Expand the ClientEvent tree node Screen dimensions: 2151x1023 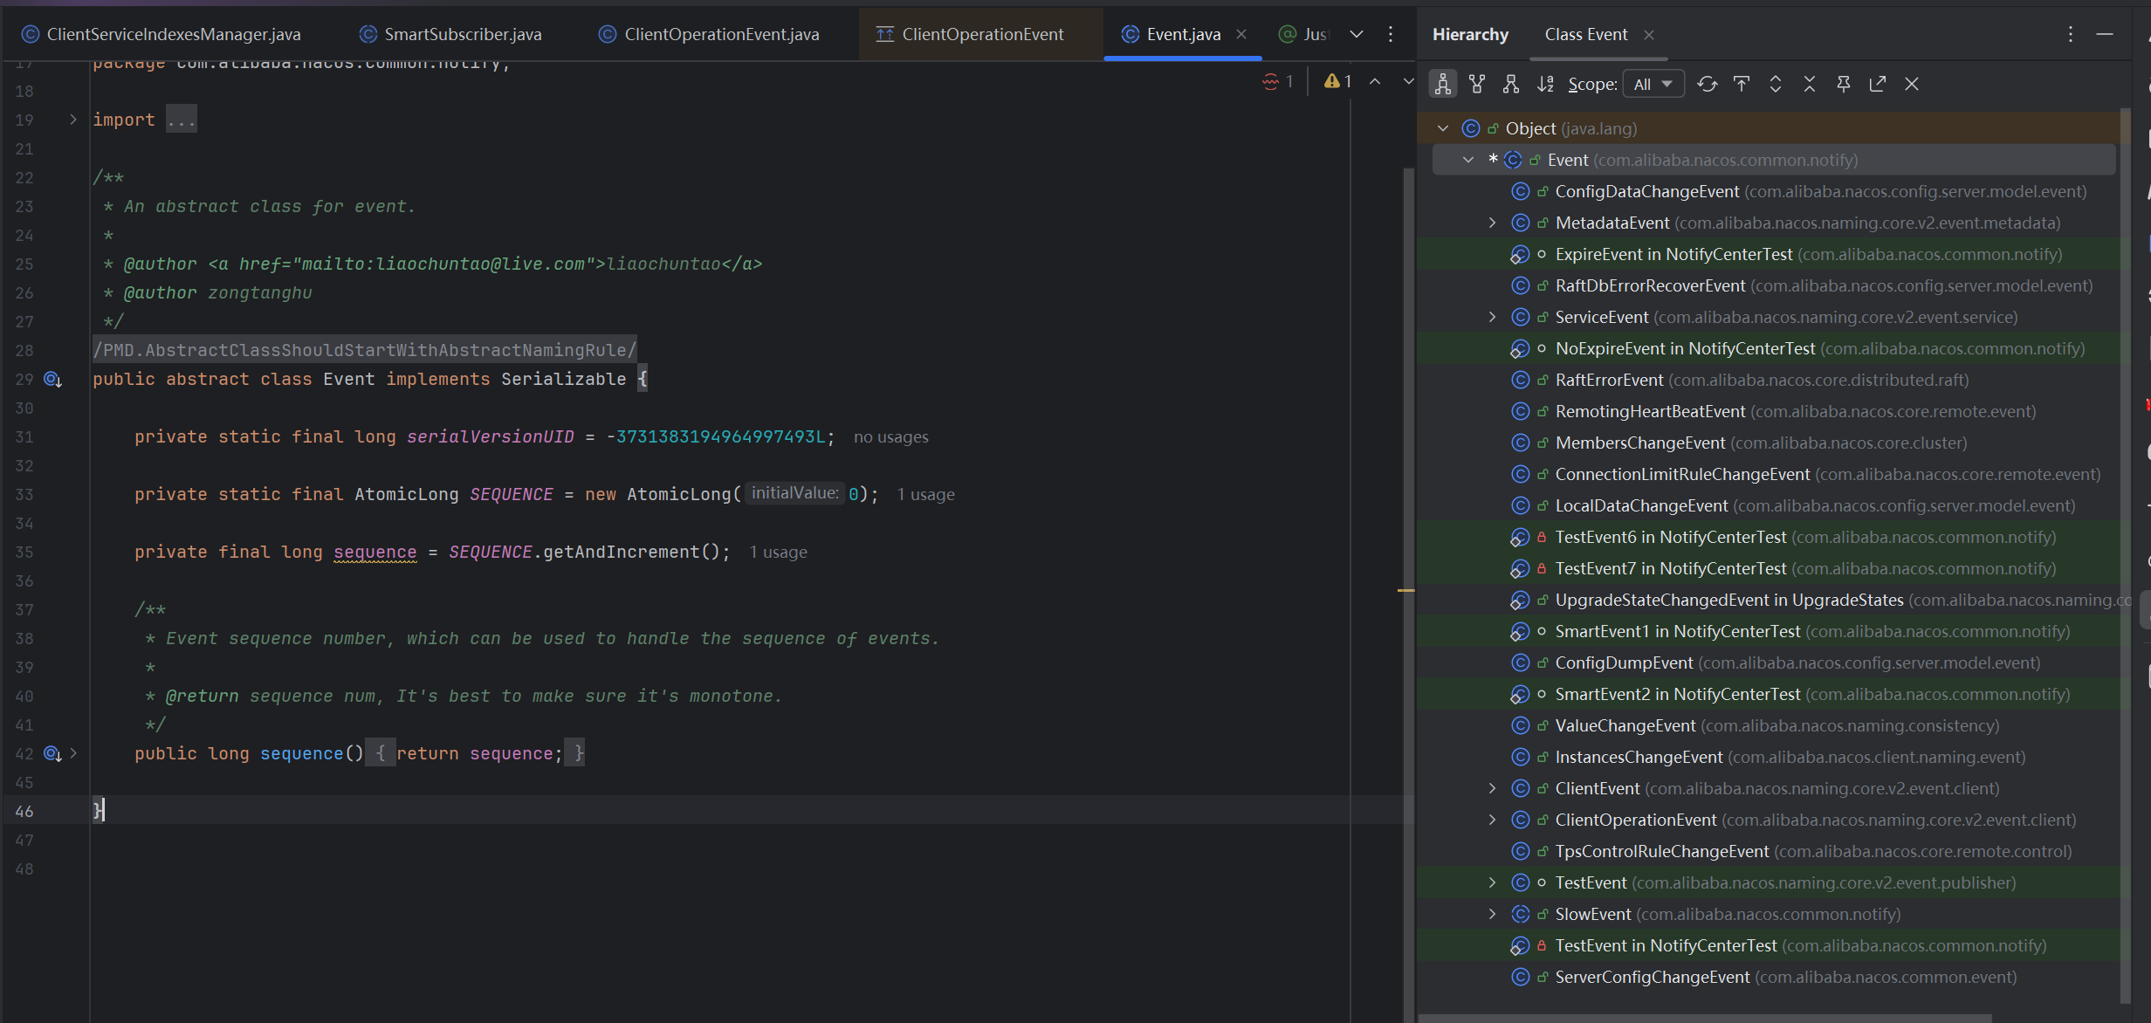coord(1492,788)
